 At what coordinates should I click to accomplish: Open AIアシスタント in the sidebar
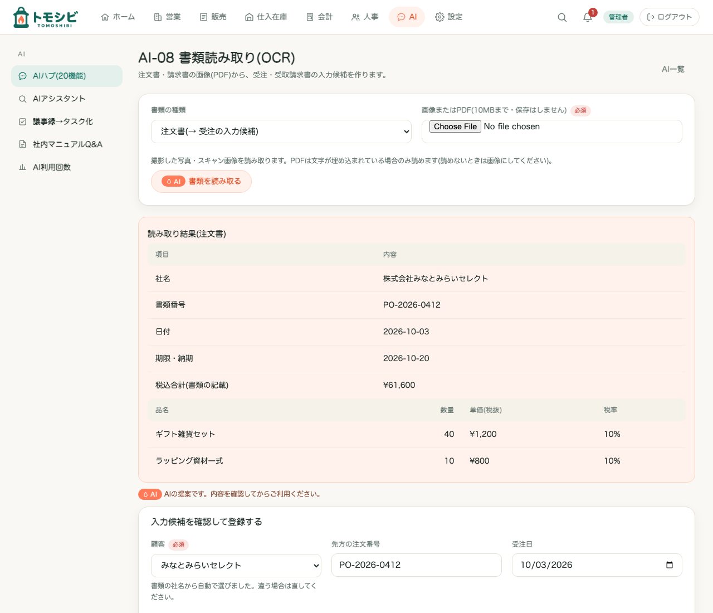(x=67, y=99)
